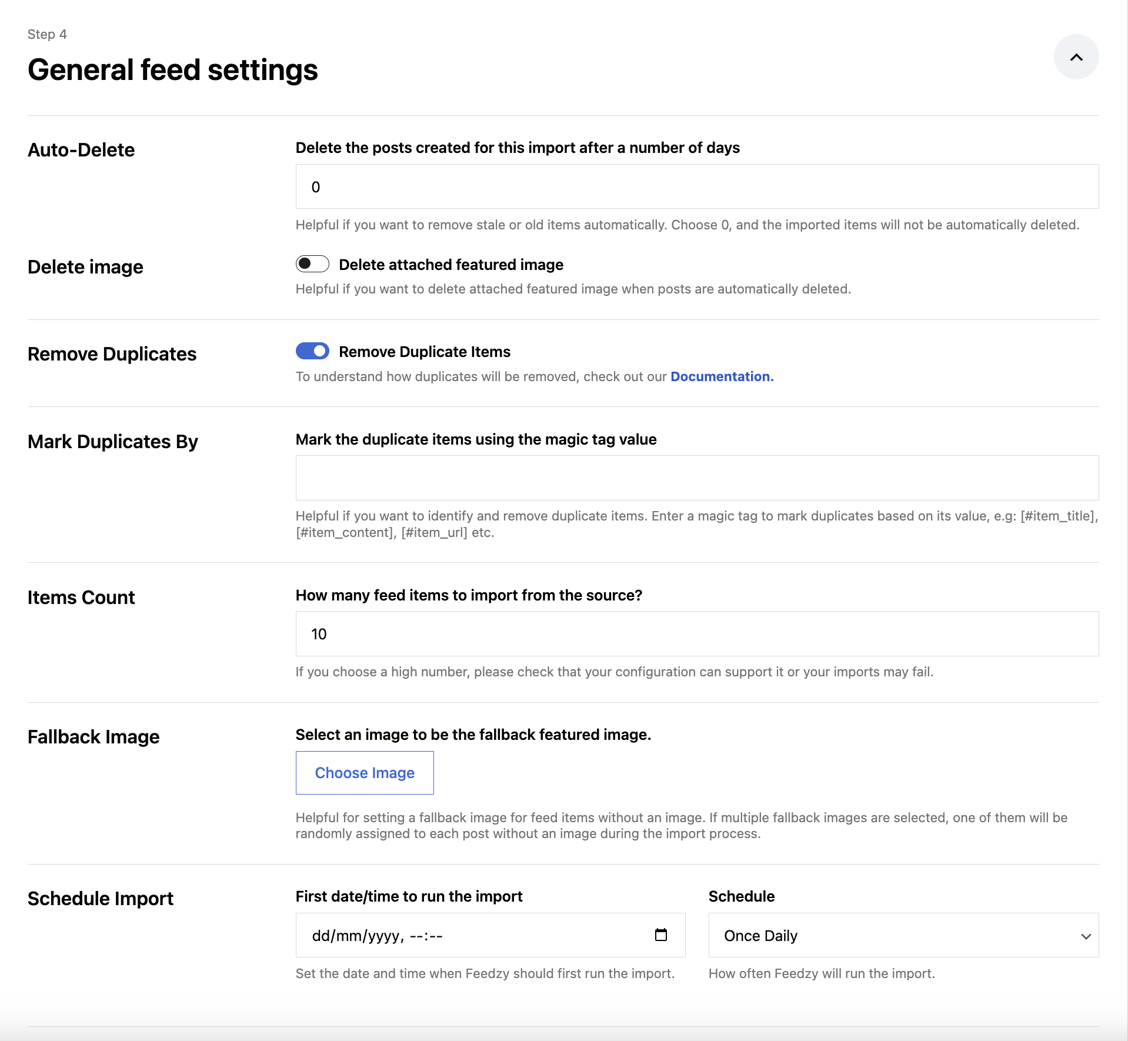
Task: Collapse the General feed settings section
Action: click(x=1076, y=57)
